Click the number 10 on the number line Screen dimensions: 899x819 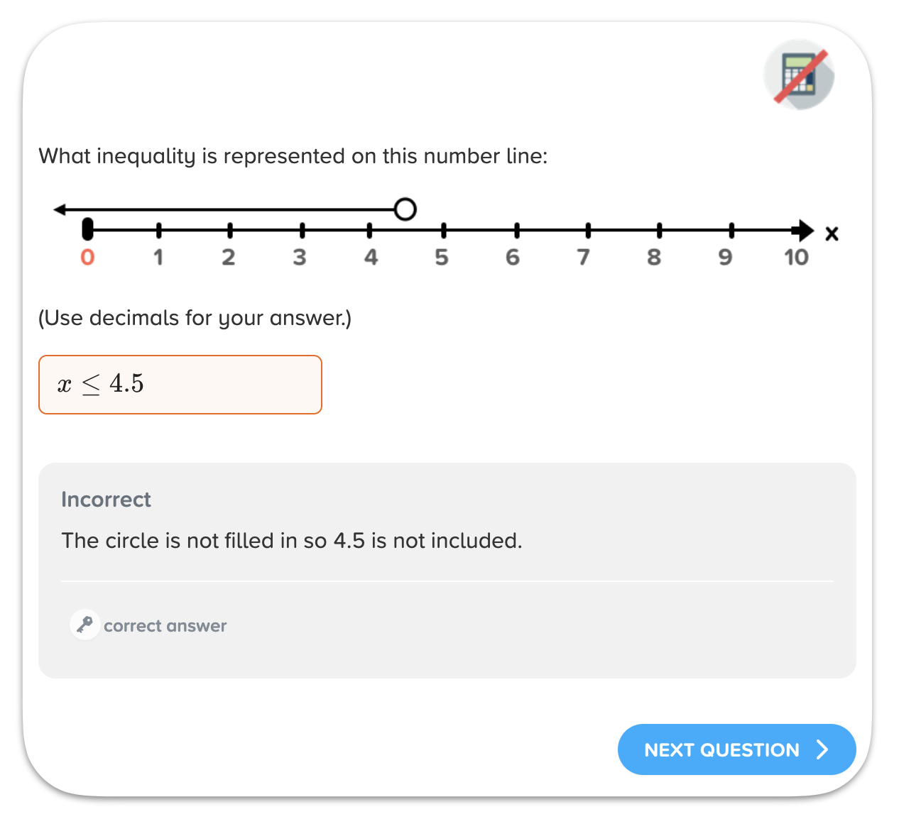796,257
